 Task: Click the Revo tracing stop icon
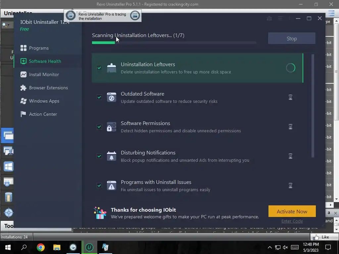point(71,15)
